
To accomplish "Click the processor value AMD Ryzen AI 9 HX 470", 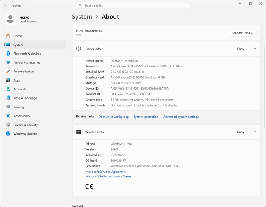I will coord(147,66).
